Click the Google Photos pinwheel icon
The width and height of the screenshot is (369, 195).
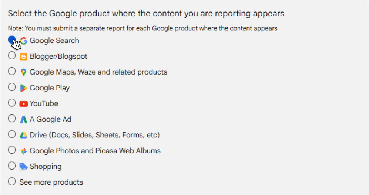pyautogui.click(x=24, y=151)
